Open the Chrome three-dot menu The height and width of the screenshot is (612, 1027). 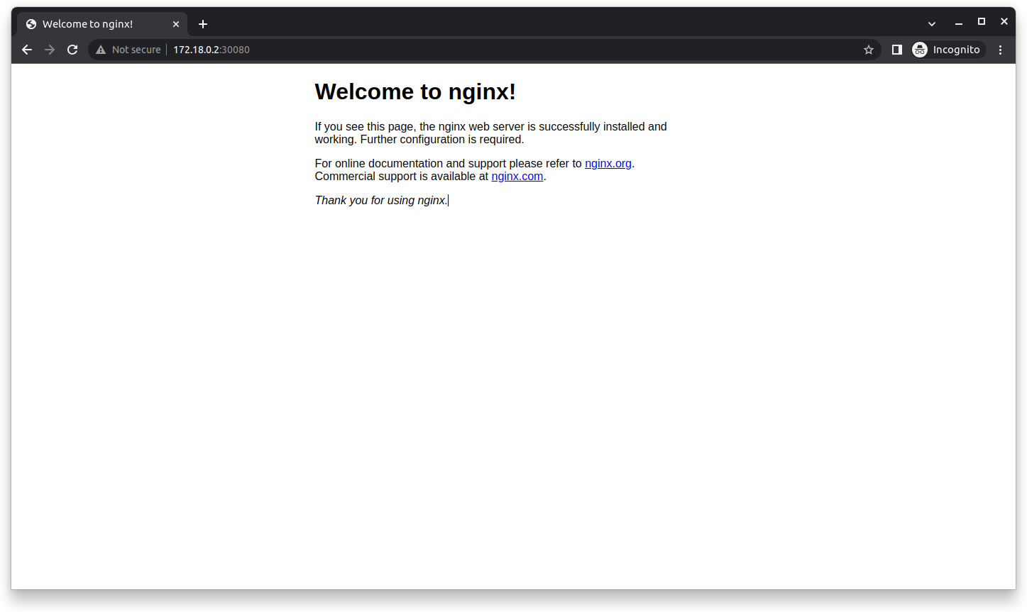point(1001,50)
